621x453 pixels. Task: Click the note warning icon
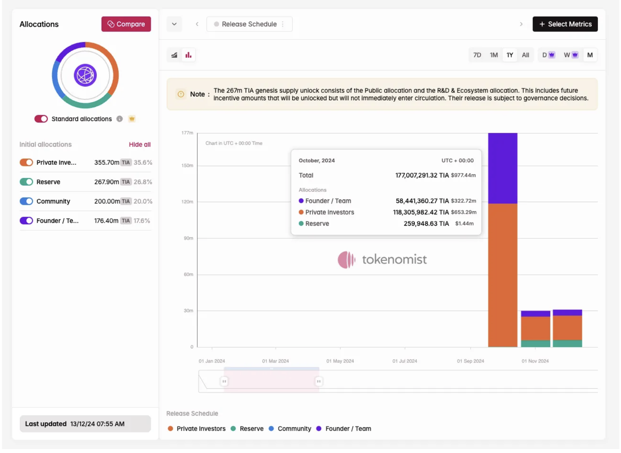[181, 94]
